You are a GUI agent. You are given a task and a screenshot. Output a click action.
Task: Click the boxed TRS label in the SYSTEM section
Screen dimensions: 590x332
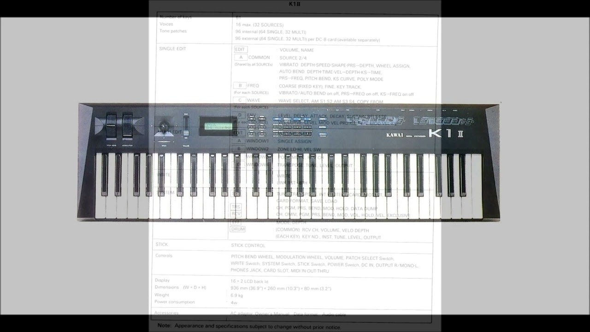[x=236, y=207]
